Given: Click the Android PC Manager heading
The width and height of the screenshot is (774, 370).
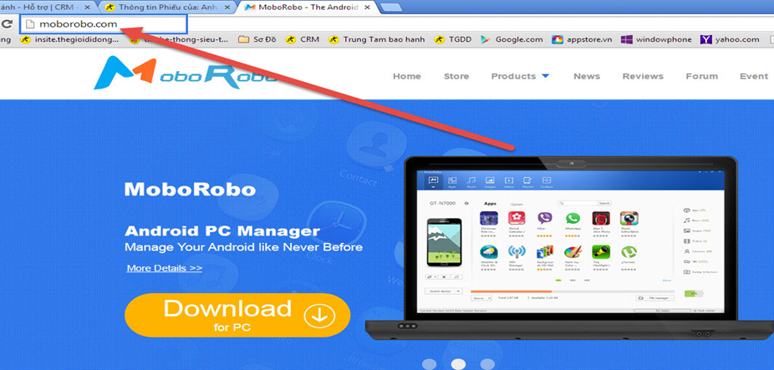Looking at the screenshot, I should coord(222,231).
